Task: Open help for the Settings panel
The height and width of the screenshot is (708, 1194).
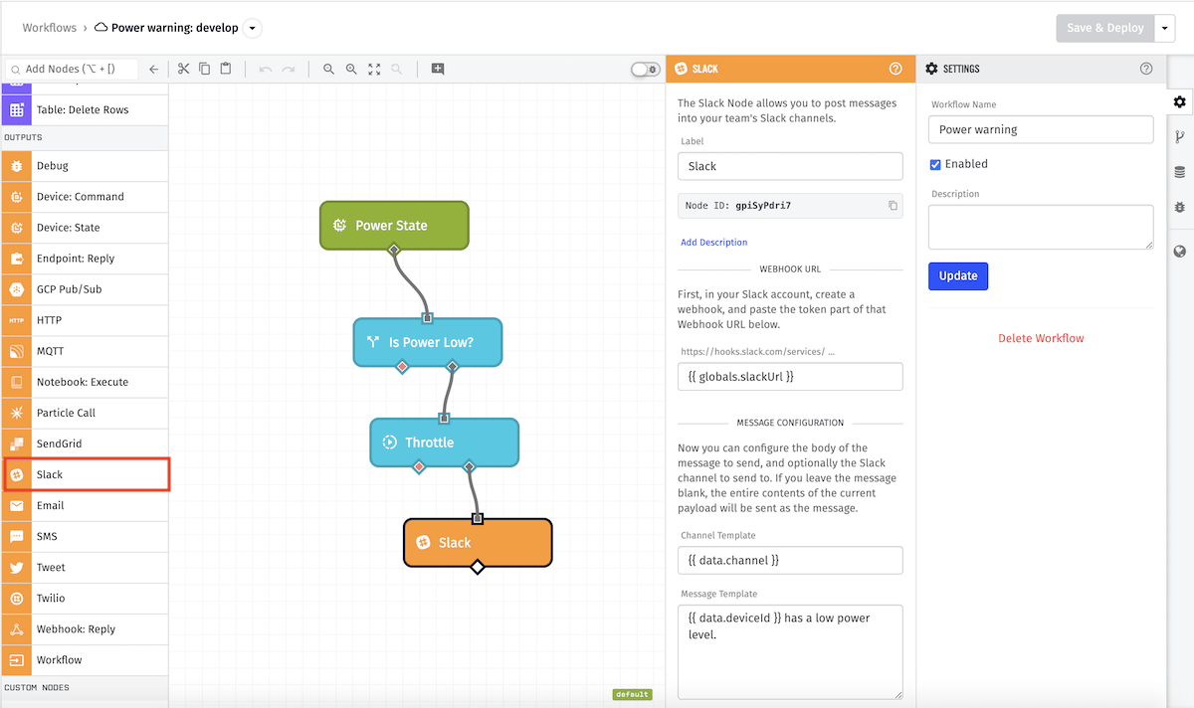Action: pyautogui.click(x=1146, y=69)
